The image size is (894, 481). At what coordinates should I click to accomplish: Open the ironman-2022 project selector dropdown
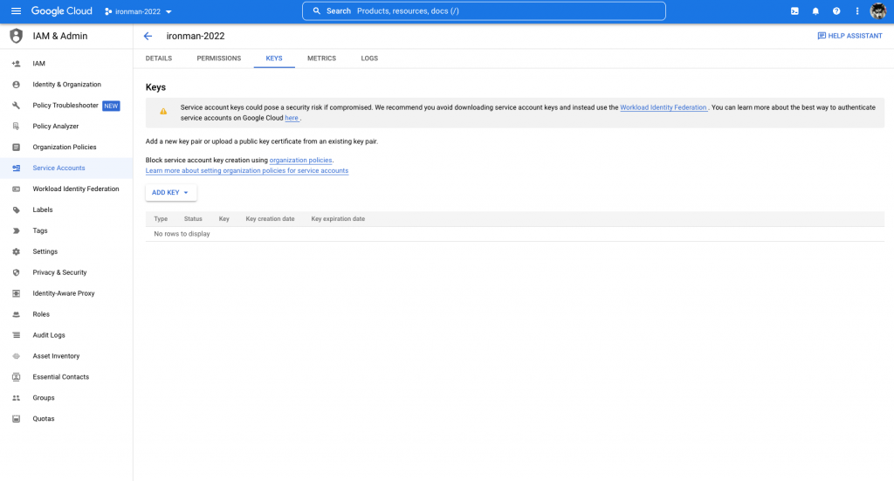[x=138, y=11]
